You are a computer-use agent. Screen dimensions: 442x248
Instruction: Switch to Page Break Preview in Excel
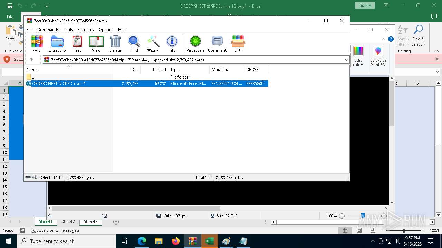click(373, 230)
